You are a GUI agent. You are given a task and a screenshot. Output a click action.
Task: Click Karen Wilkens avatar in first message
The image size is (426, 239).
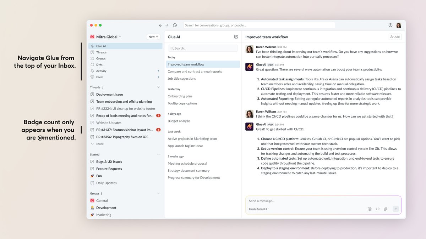click(250, 49)
